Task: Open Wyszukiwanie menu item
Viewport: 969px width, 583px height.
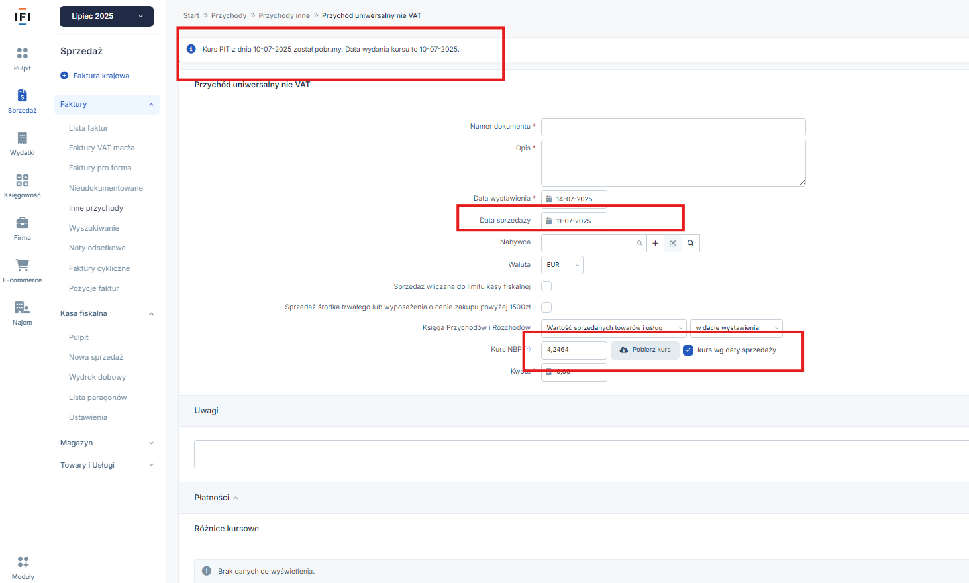Action: pyautogui.click(x=94, y=228)
